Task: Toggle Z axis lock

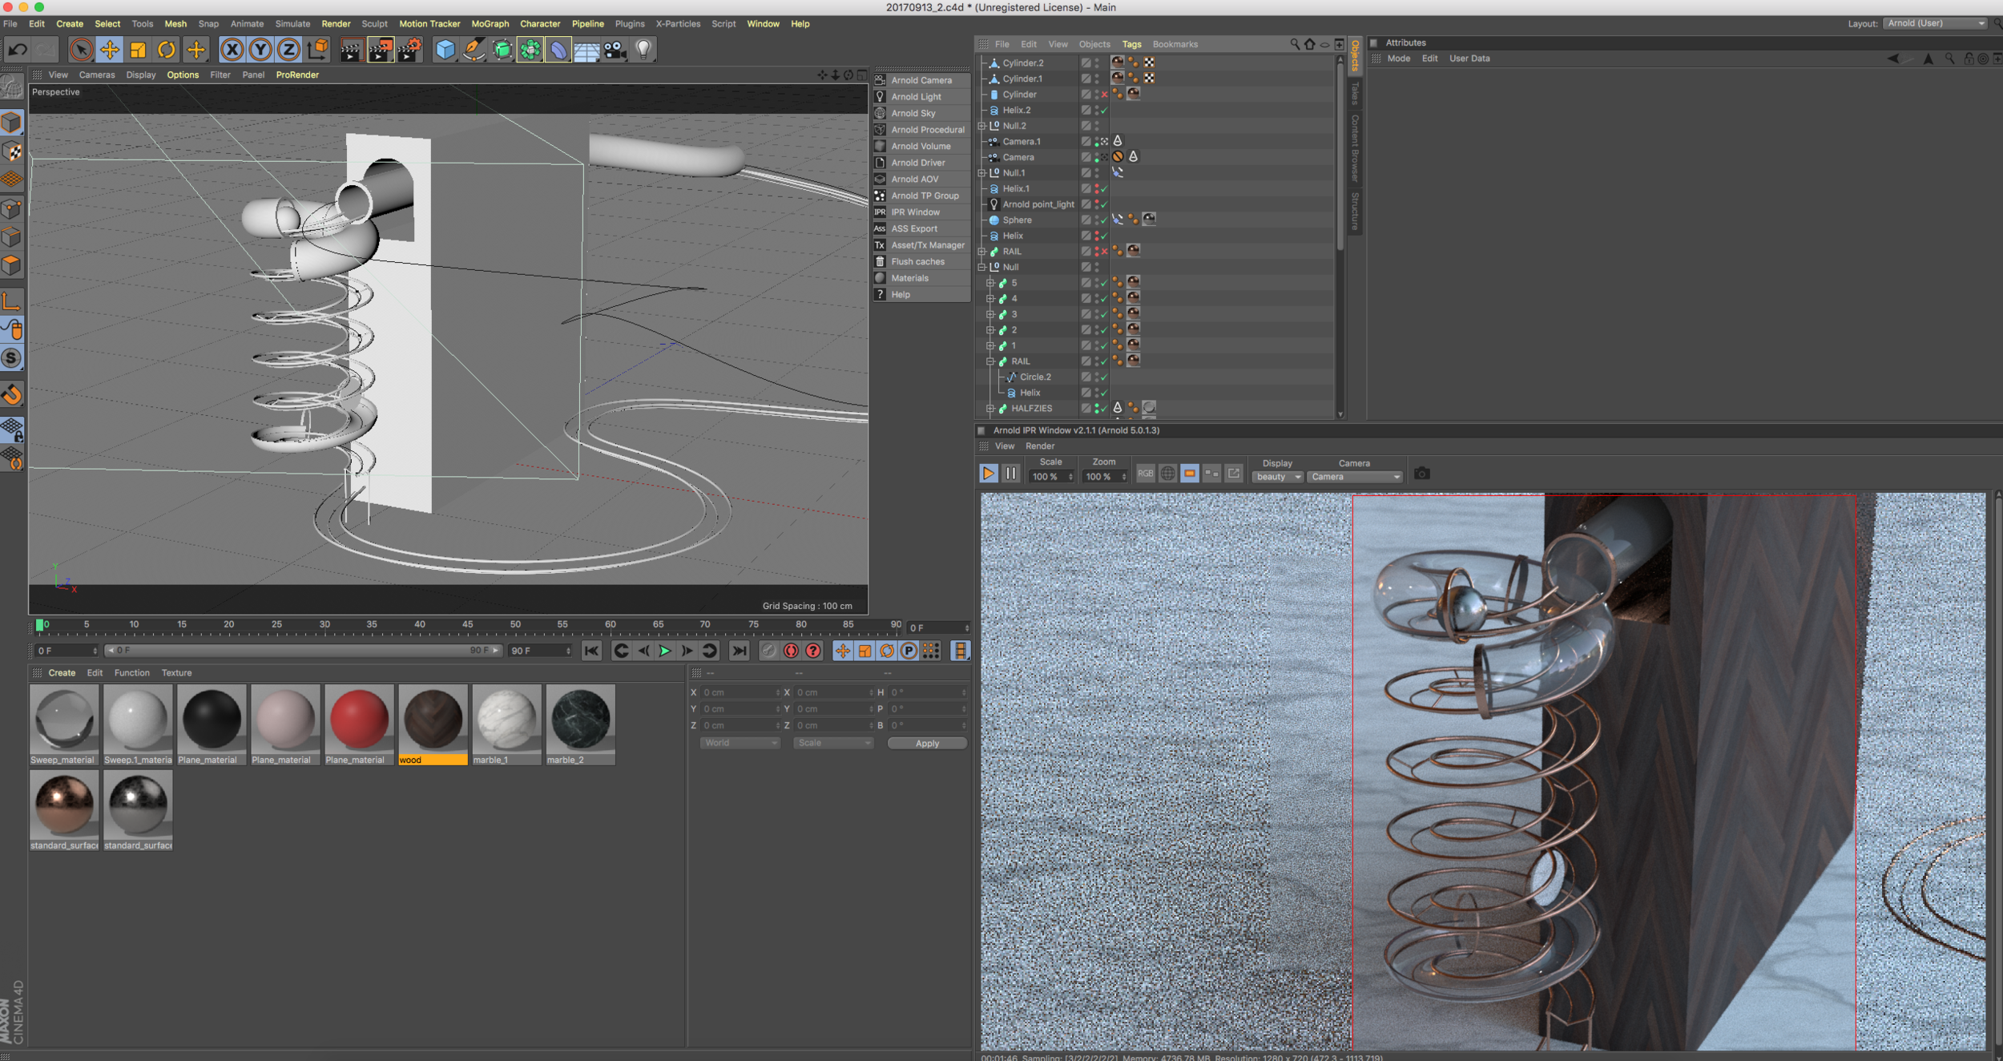Action: pyautogui.click(x=288, y=50)
